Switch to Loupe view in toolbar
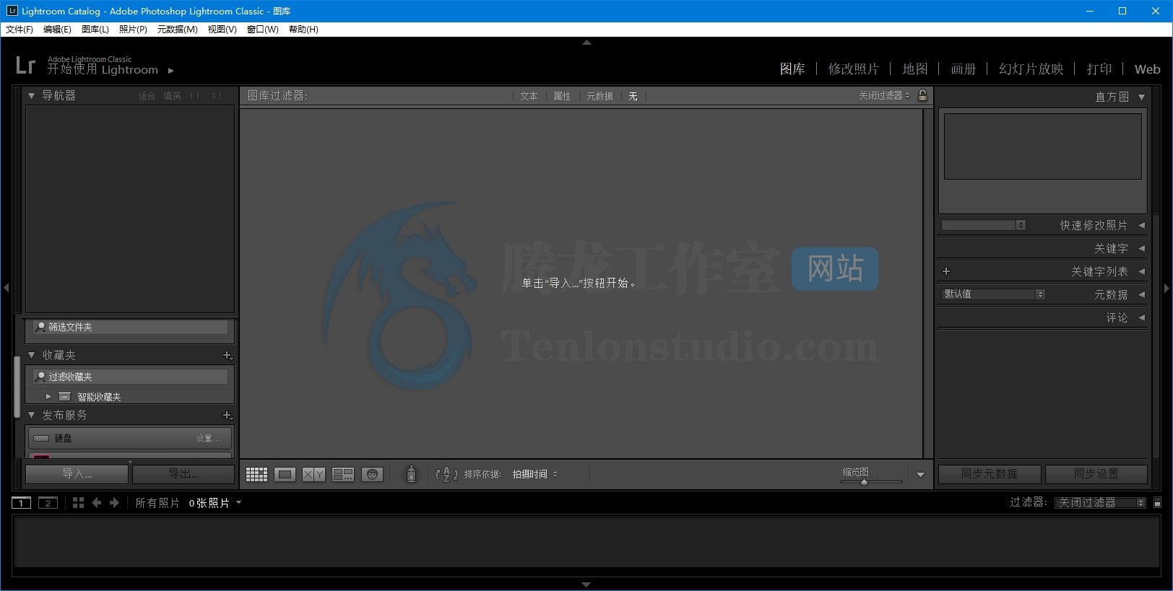1173x591 pixels. tap(285, 474)
